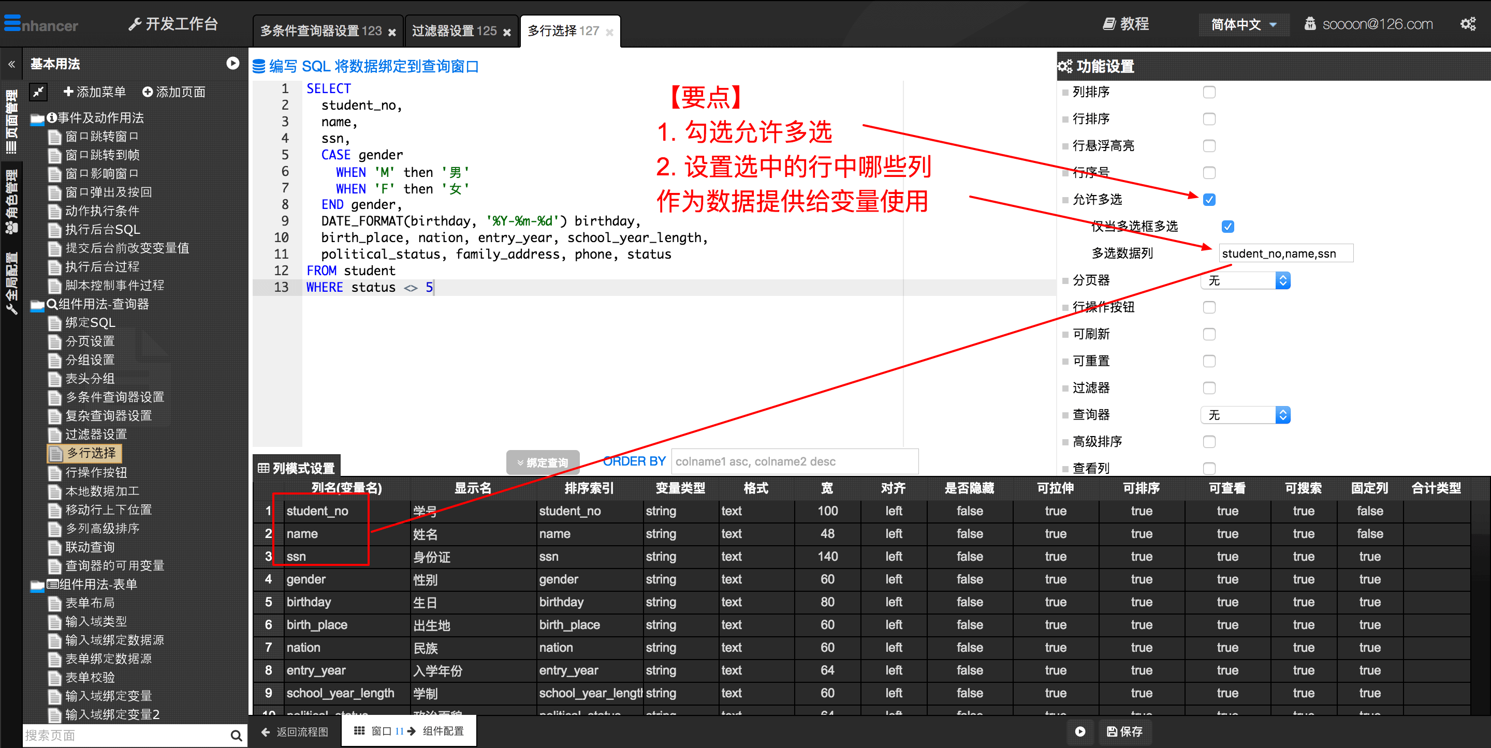Click the run play icon beside 保存

[1080, 731]
